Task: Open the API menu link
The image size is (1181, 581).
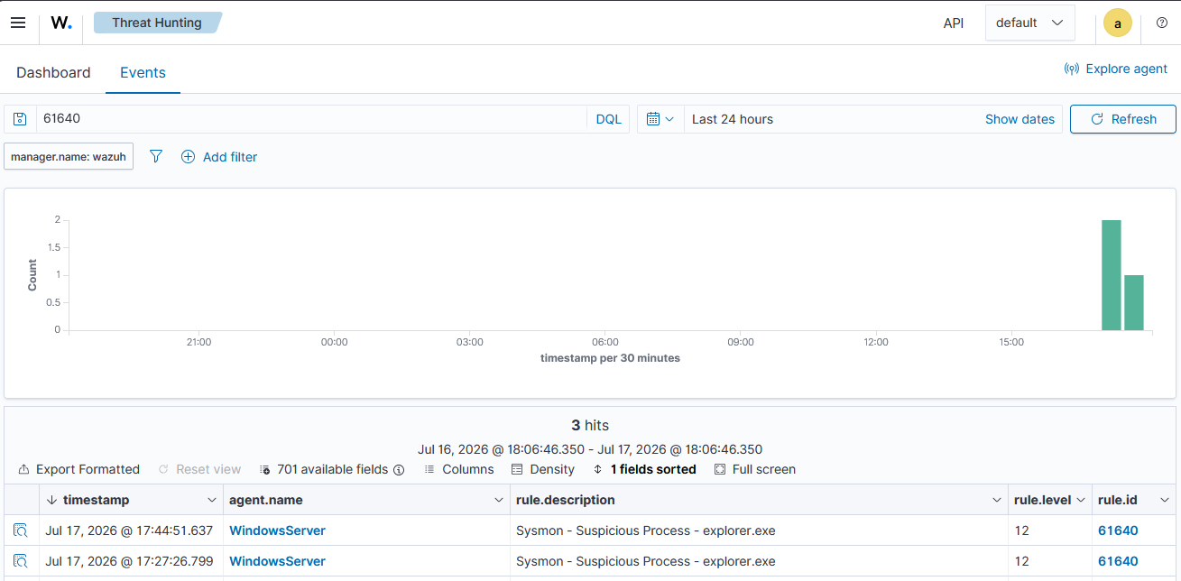Action: tap(954, 23)
